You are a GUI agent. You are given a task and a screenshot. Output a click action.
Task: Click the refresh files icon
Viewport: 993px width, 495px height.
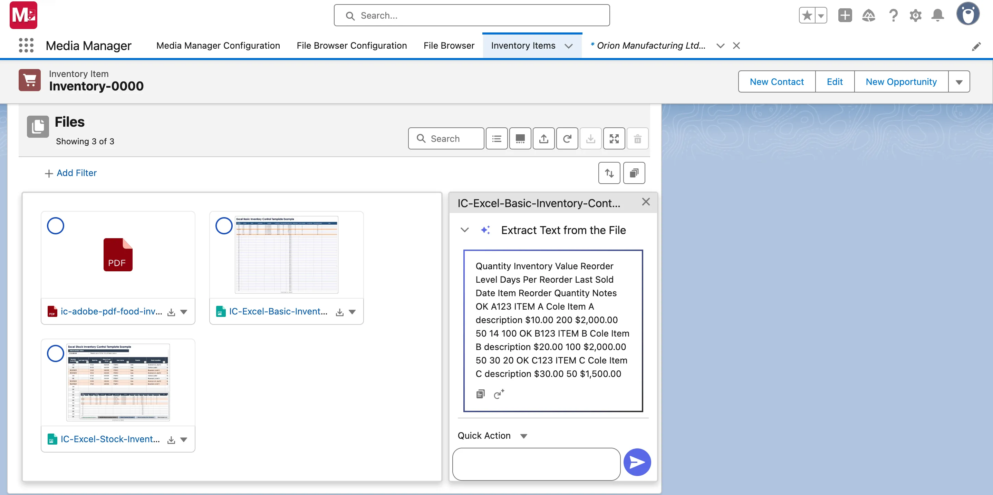(567, 139)
